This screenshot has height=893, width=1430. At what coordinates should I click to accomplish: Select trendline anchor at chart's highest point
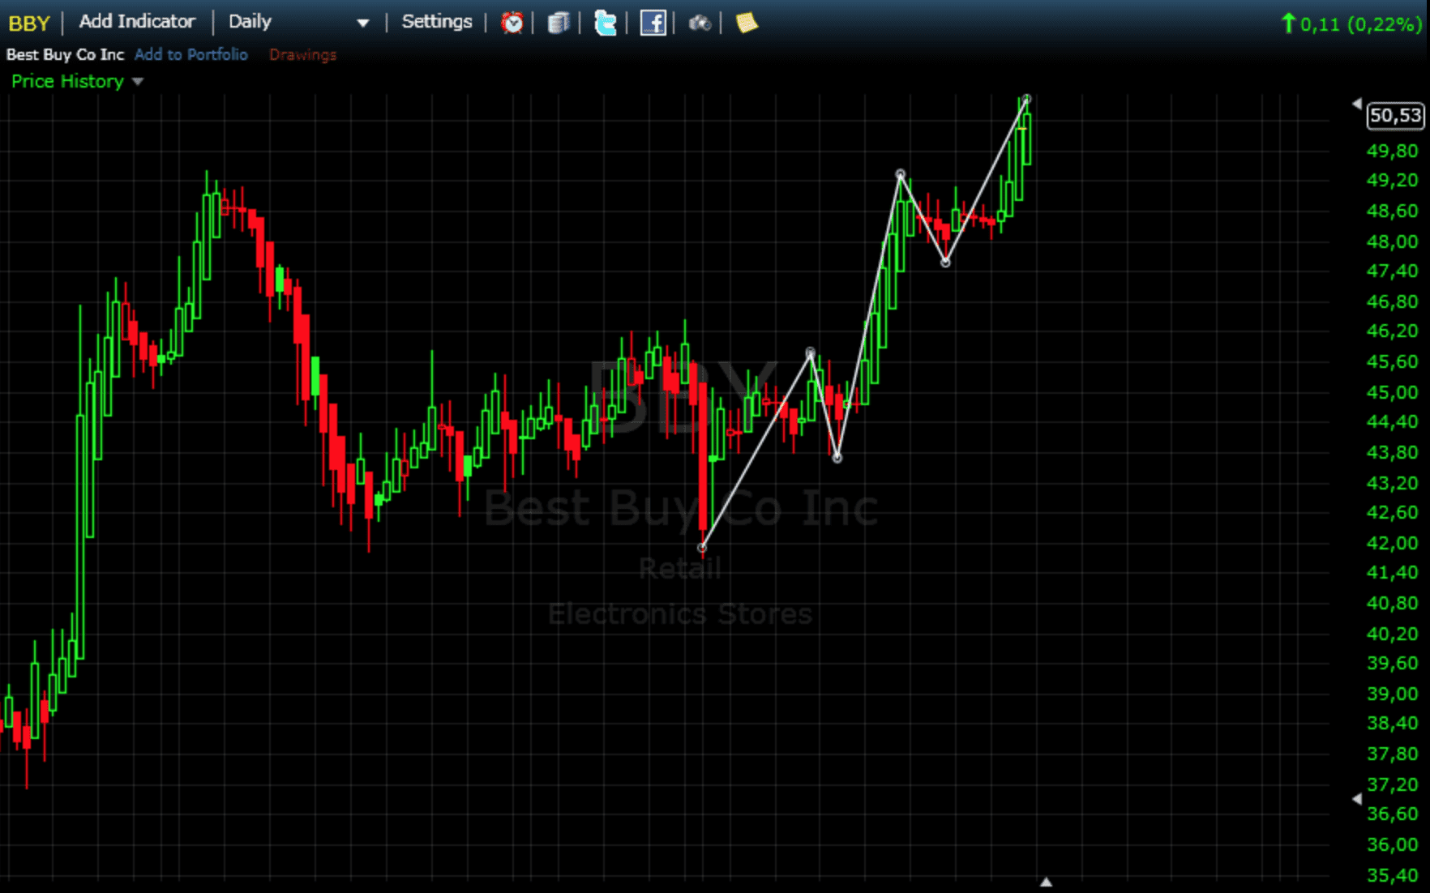pyautogui.click(x=1027, y=99)
